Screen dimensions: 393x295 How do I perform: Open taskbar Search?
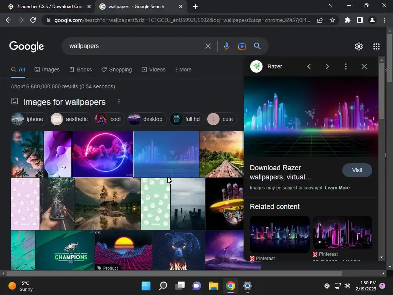pos(163,286)
